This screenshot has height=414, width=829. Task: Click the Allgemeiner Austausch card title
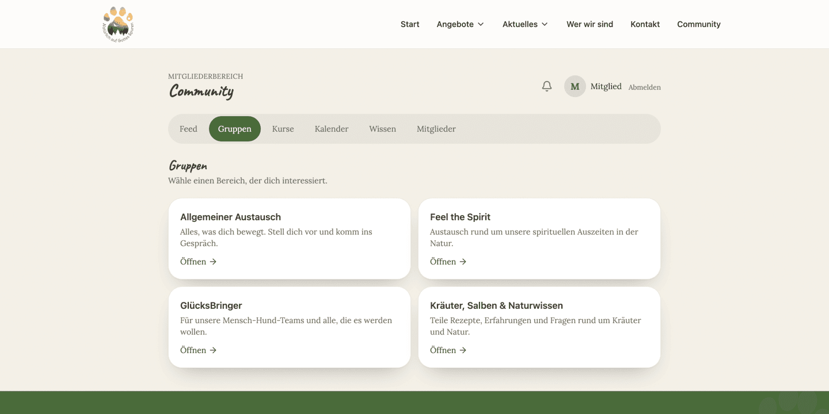(x=230, y=217)
